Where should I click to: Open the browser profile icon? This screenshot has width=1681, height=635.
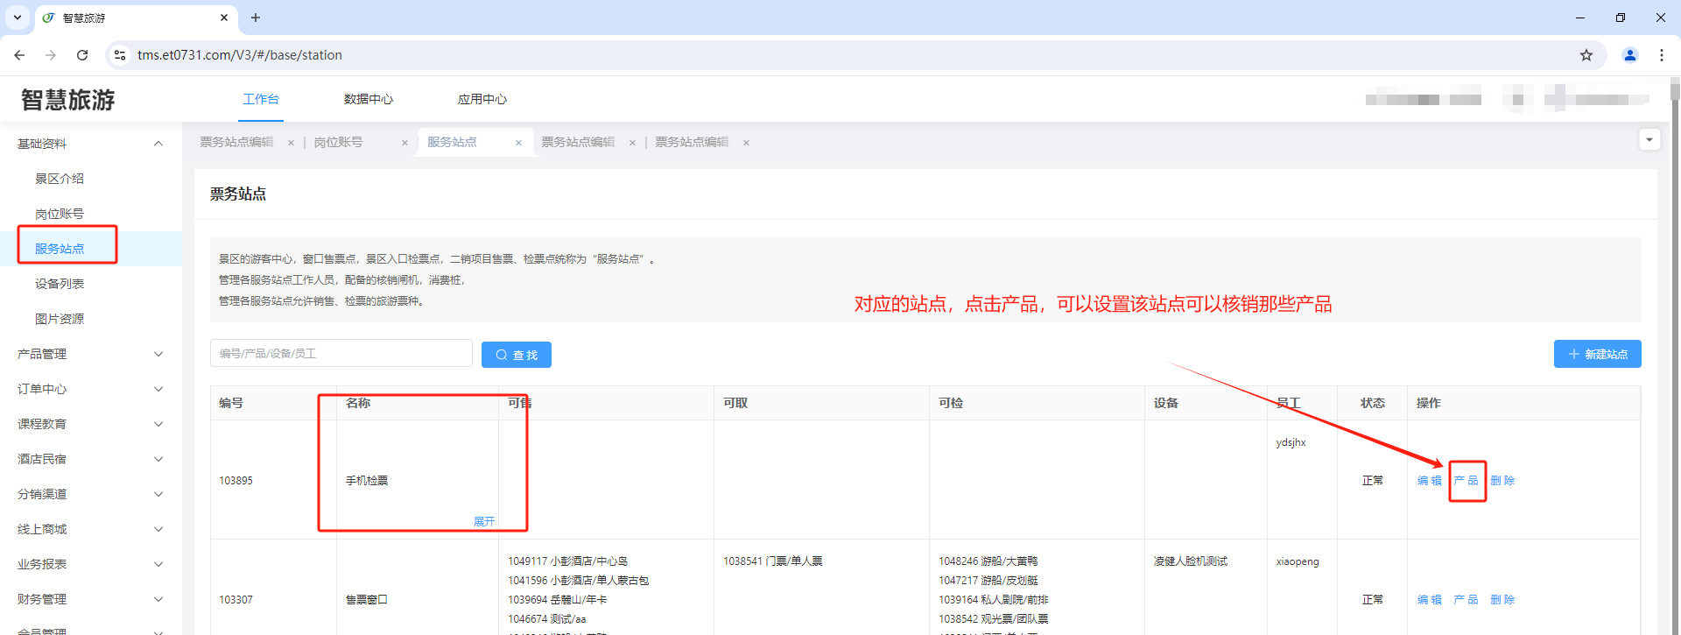(x=1629, y=55)
